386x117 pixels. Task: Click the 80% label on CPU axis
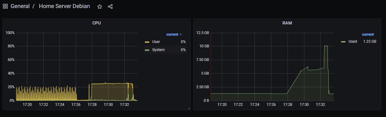point(11,46)
